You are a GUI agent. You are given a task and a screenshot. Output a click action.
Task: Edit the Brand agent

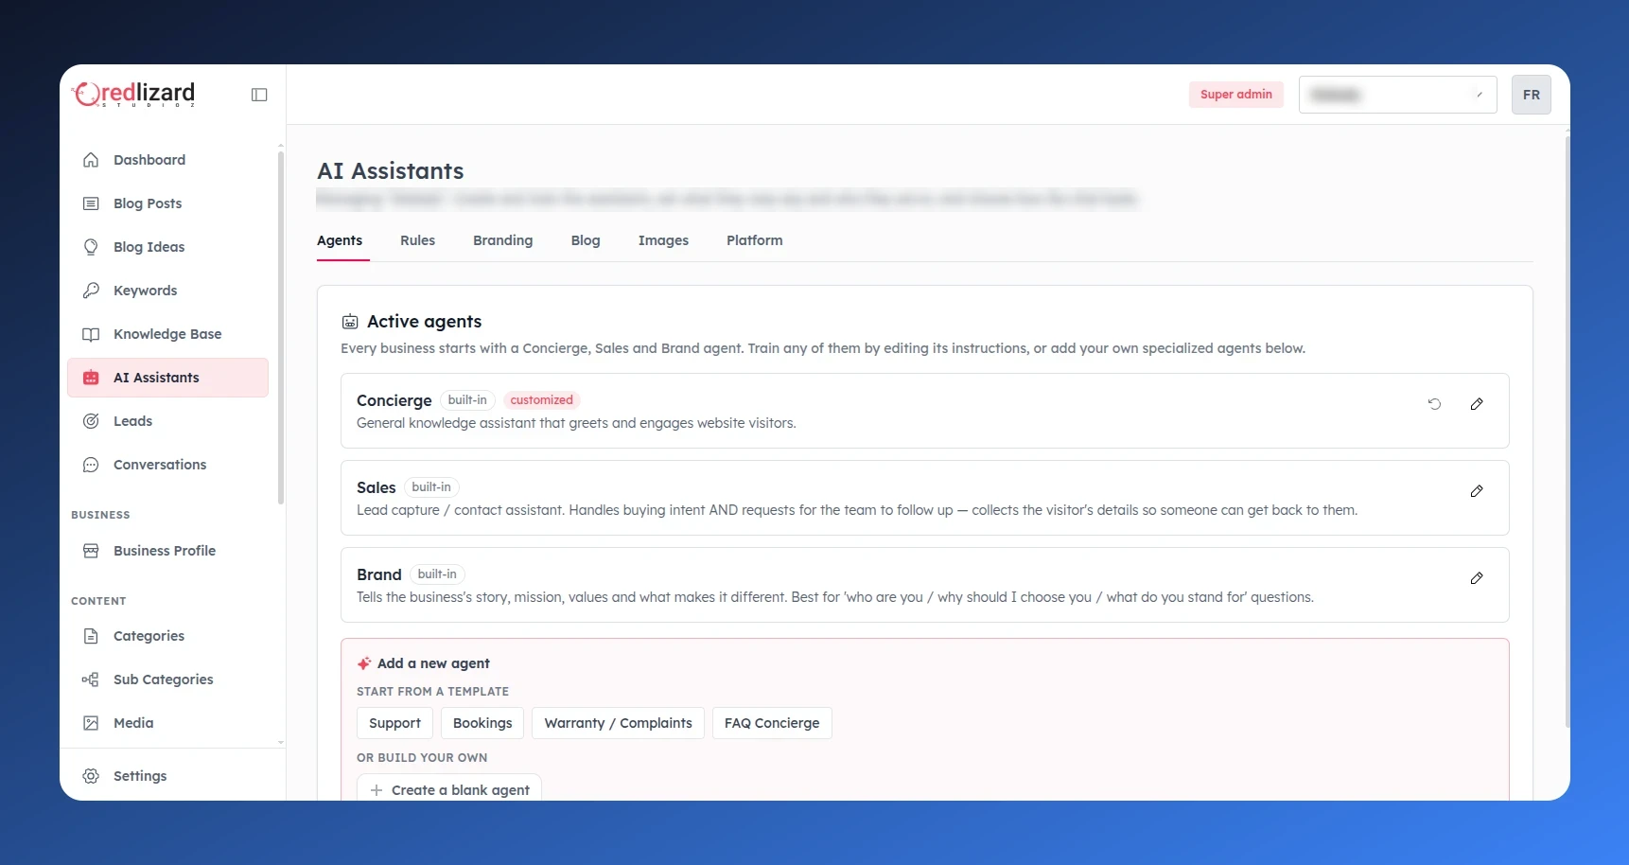pyautogui.click(x=1477, y=578)
